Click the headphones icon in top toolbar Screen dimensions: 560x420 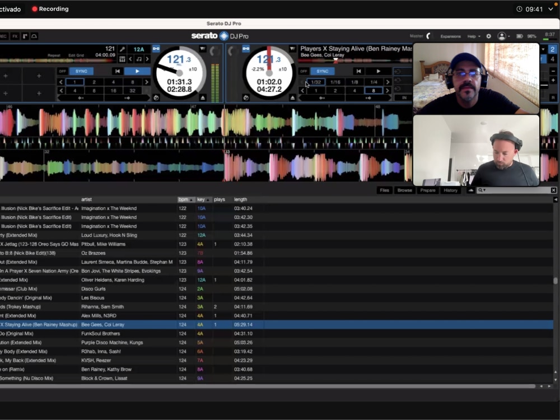pos(34,36)
